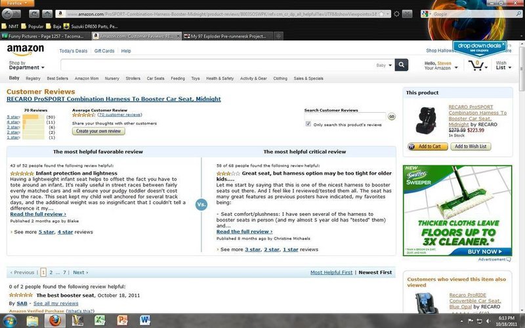Image resolution: width=525 pixels, height=328 pixels.
Task: Click Search Customer Reviews text field
Action: point(345,117)
